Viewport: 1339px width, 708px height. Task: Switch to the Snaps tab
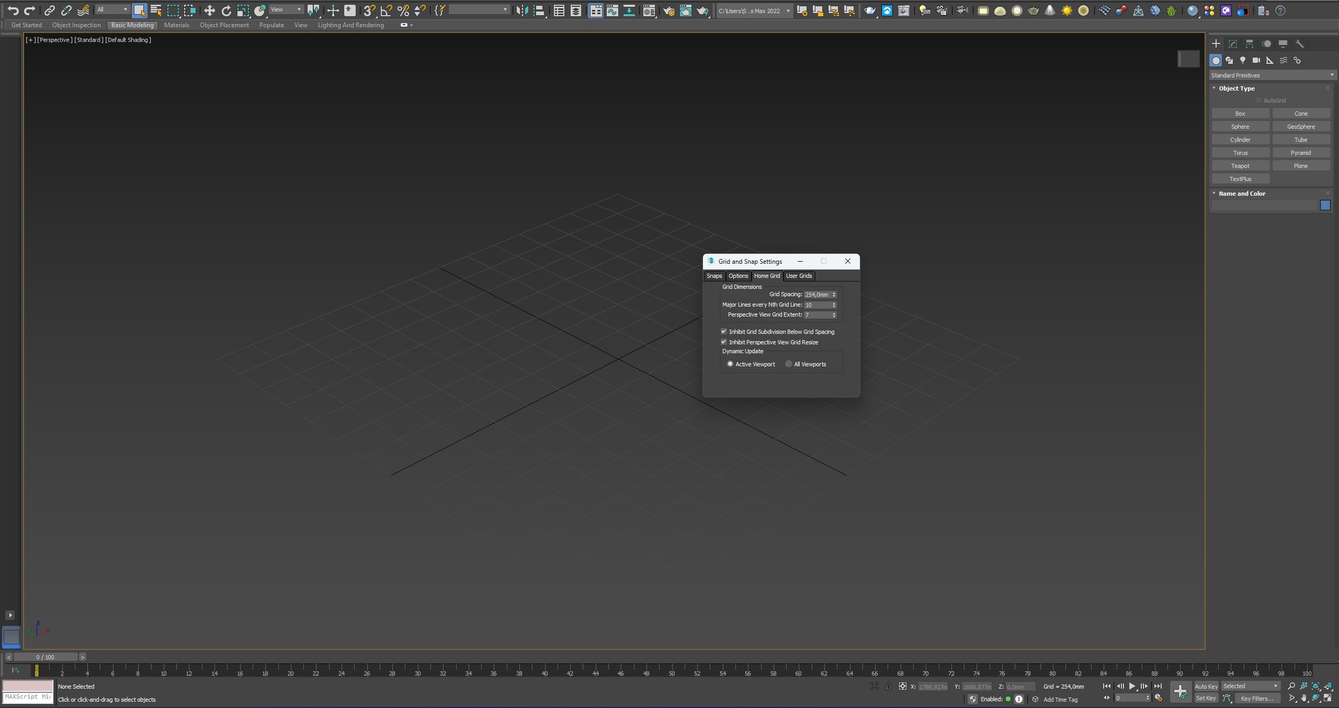pyautogui.click(x=714, y=276)
